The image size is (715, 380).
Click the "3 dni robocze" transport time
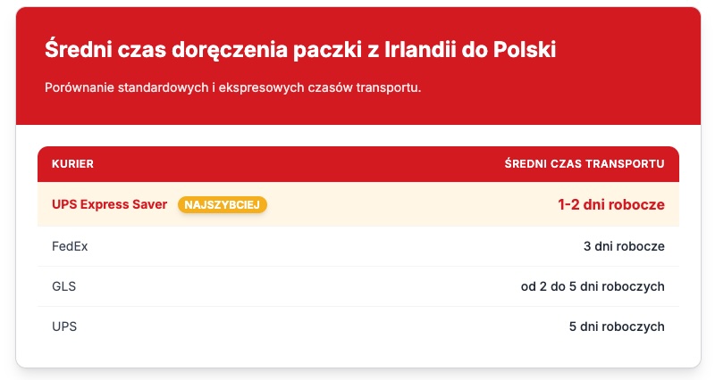click(623, 245)
